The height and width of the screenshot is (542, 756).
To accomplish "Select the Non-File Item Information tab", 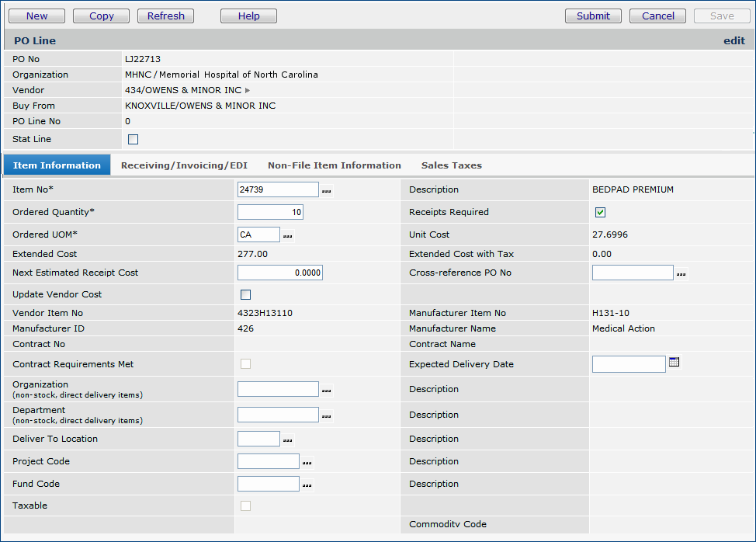I will (334, 165).
